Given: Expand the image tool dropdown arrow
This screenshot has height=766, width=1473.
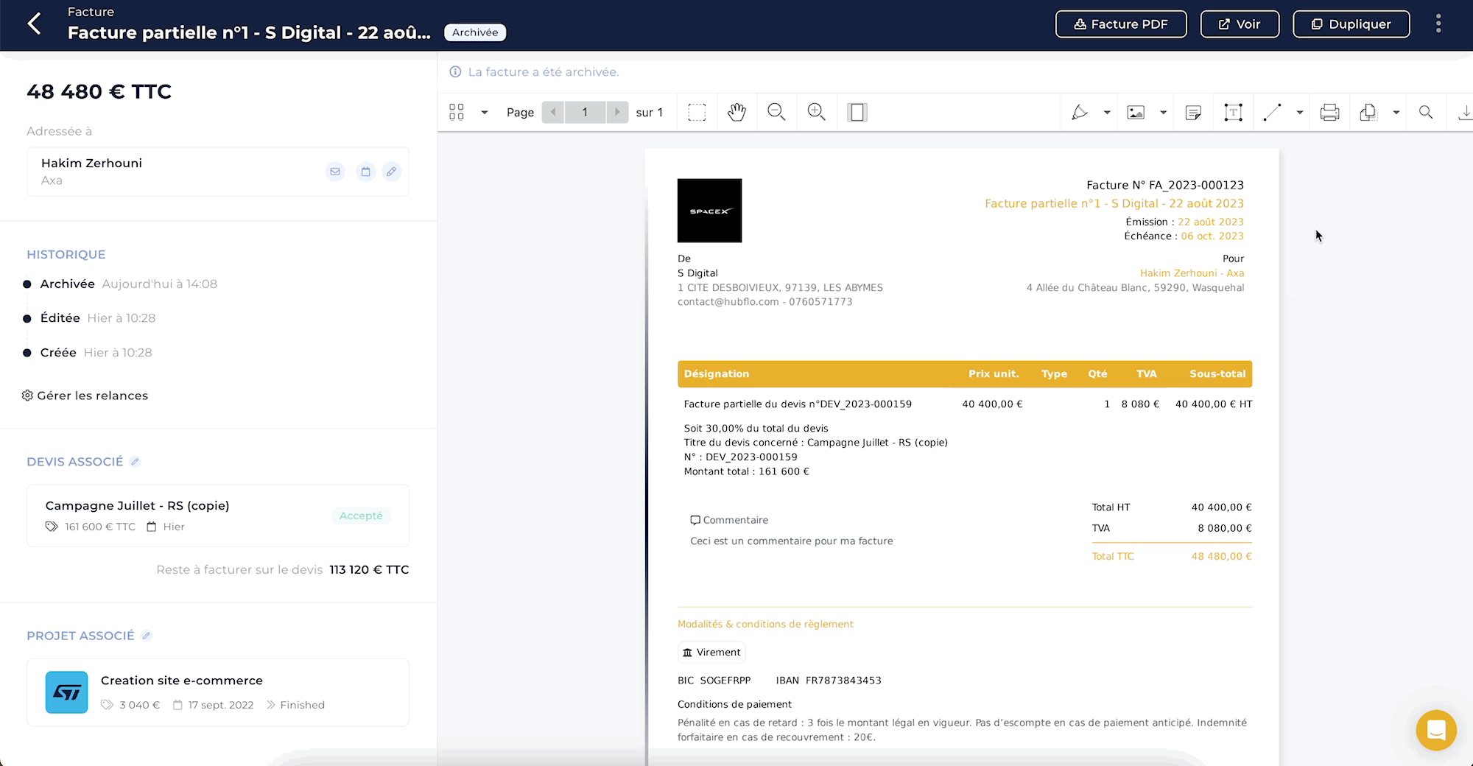Looking at the screenshot, I should point(1164,113).
